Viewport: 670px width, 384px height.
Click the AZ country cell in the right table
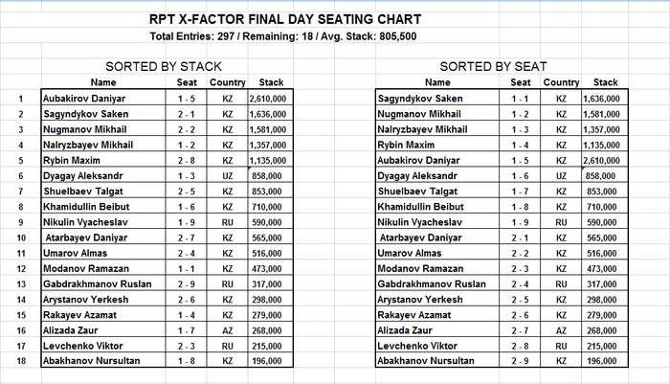pos(562,330)
